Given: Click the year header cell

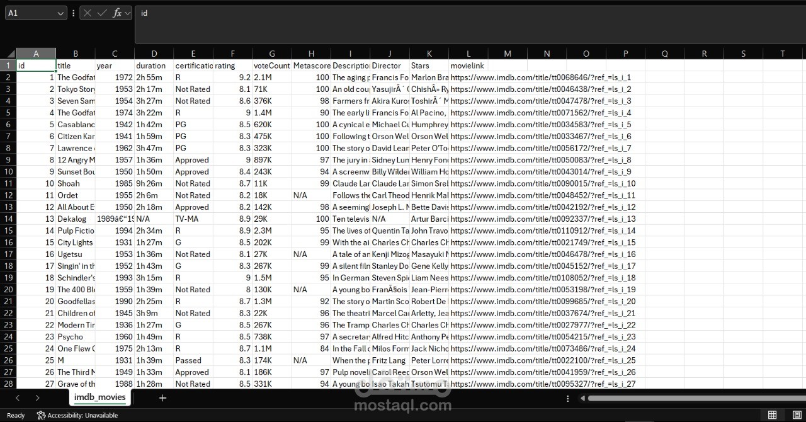Looking at the screenshot, I should (115, 66).
